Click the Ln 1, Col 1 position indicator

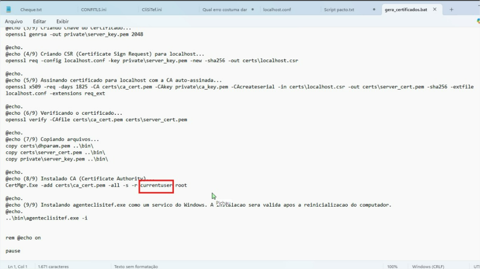pyautogui.click(x=17, y=266)
